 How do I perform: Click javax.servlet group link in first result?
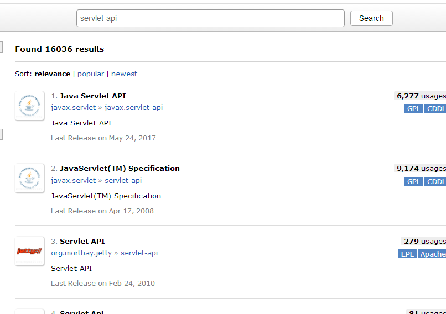point(73,108)
